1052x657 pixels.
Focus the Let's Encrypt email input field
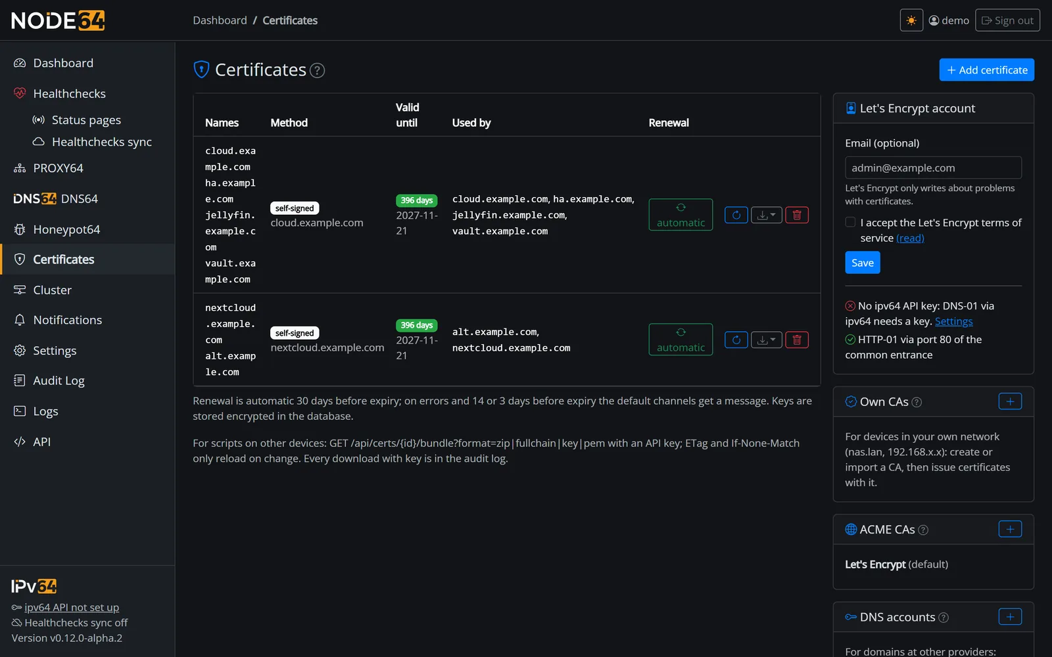(x=933, y=168)
